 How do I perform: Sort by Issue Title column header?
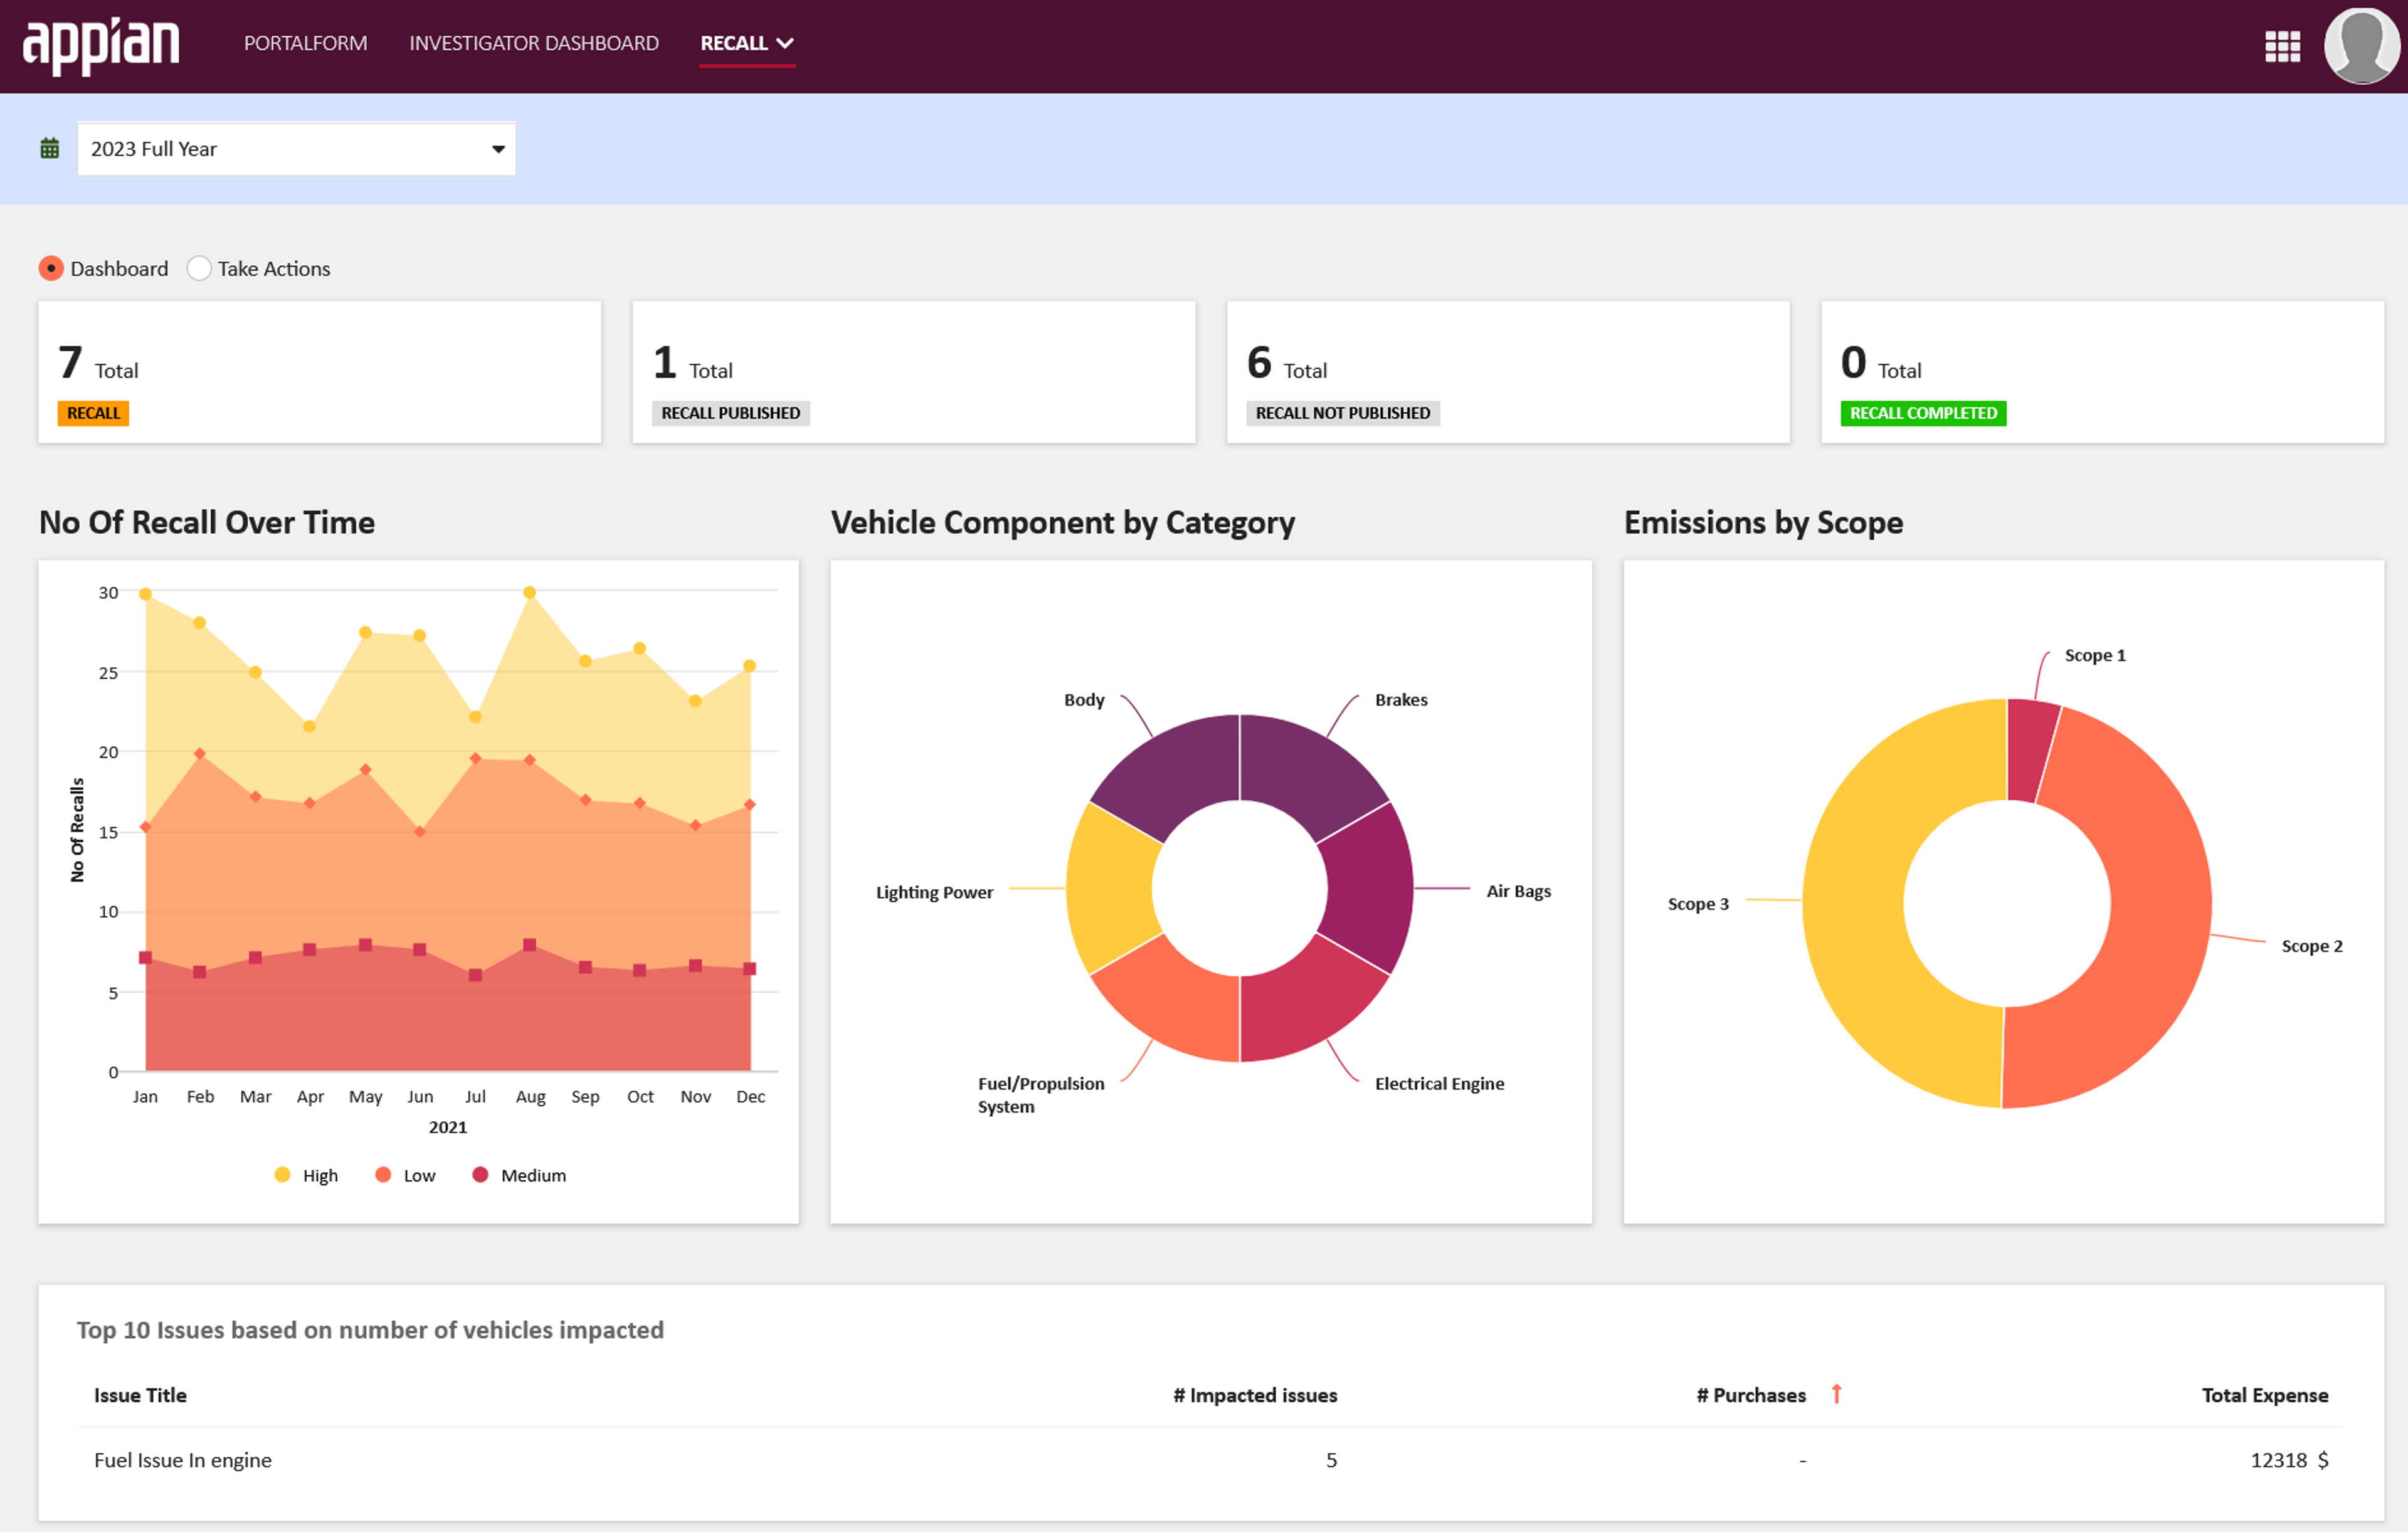point(140,1395)
